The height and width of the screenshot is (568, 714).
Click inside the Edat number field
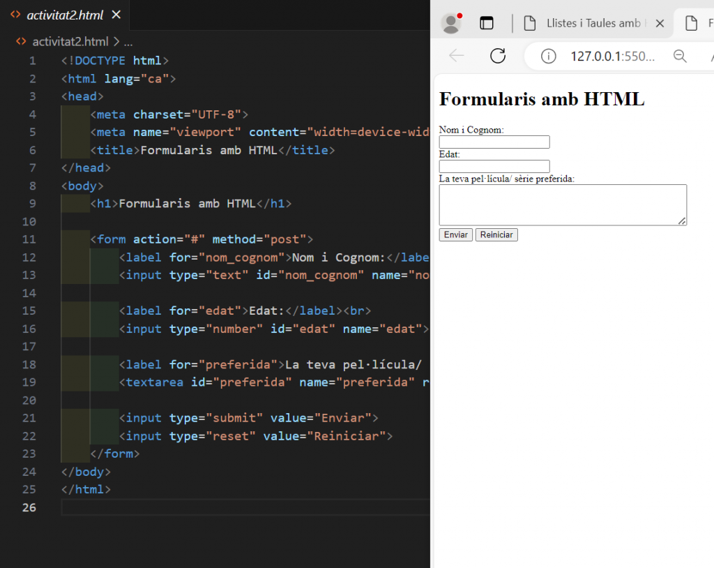coord(494,166)
